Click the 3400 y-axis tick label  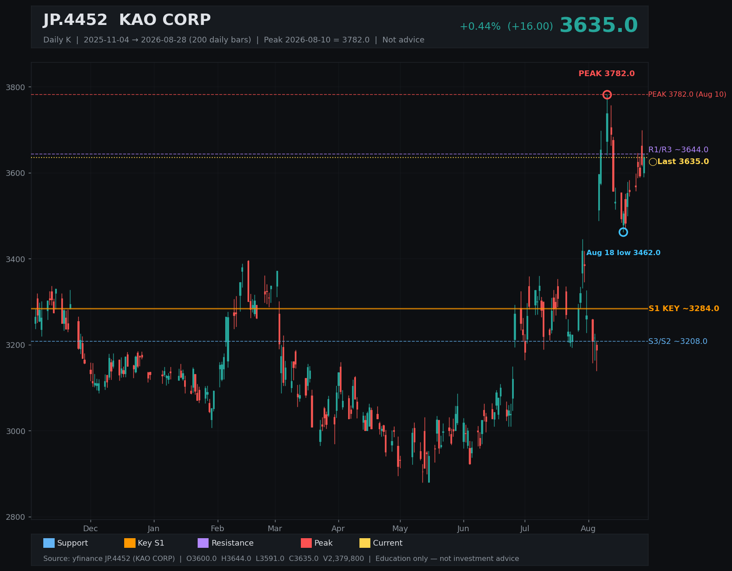click(15, 259)
